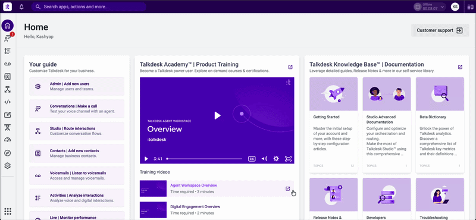Viewport: 476px width, 220px height.
Task: Toggle closed captions on video
Action: point(252,158)
